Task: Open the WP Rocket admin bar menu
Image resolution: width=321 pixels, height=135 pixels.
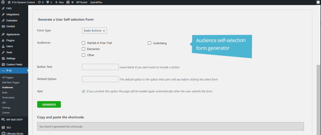Action: tap(82, 2)
